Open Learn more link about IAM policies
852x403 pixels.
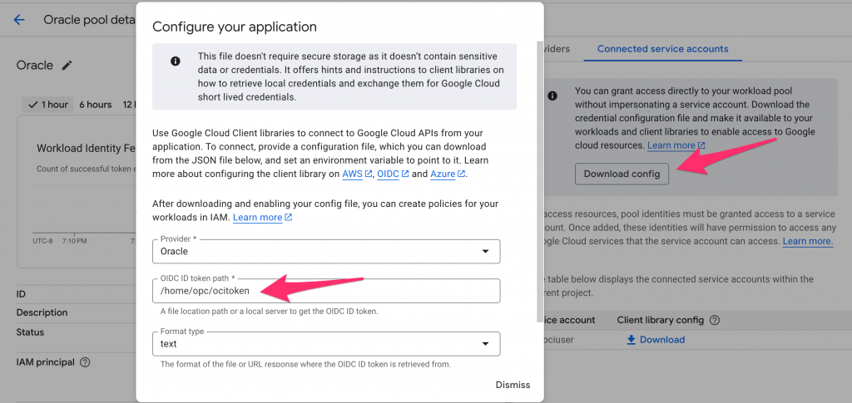[x=257, y=217]
